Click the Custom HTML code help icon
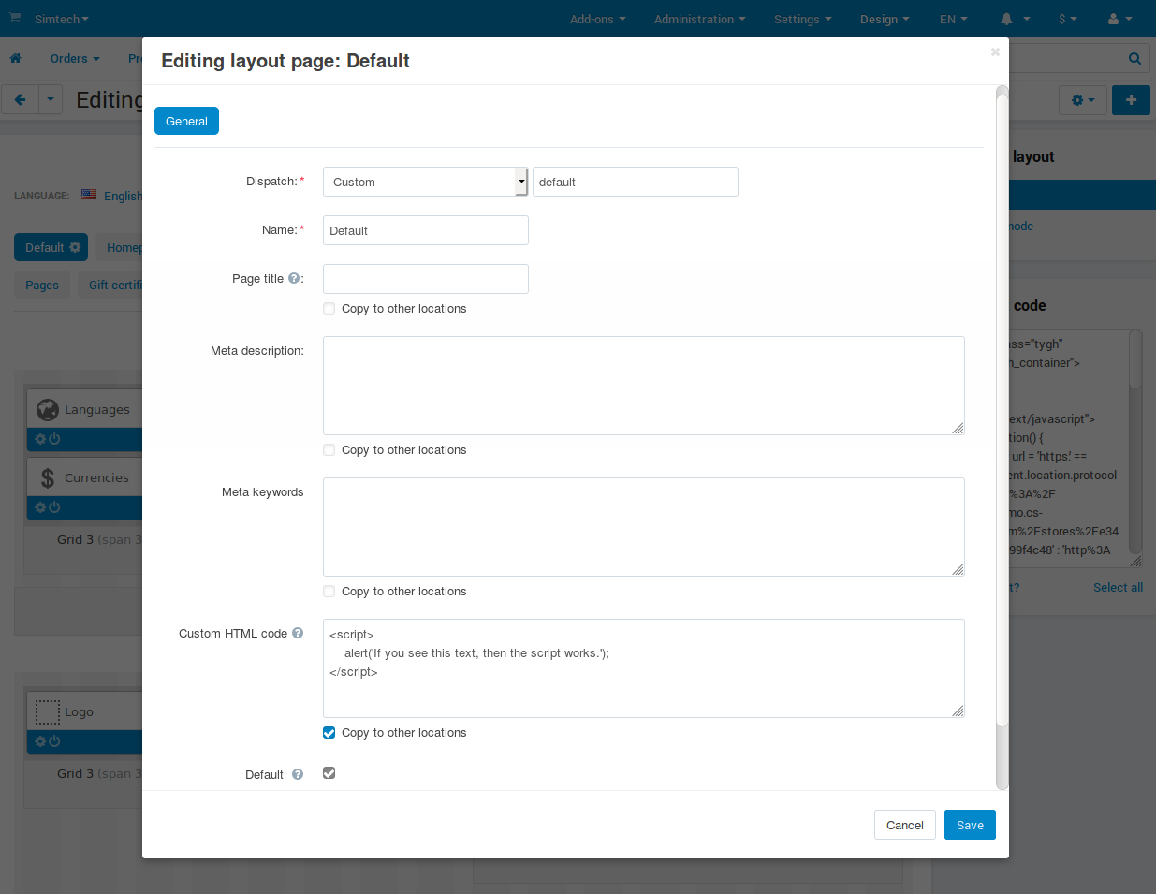1156x894 pixels. pyautogui.click(x=298, y=633)
